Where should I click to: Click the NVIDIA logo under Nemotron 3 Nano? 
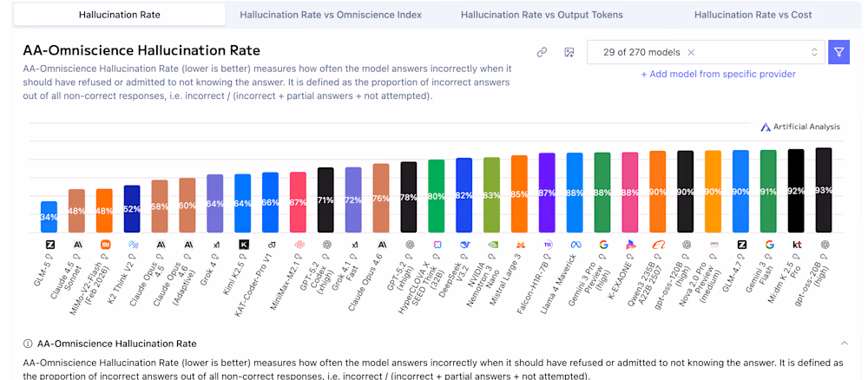[492, 246]
